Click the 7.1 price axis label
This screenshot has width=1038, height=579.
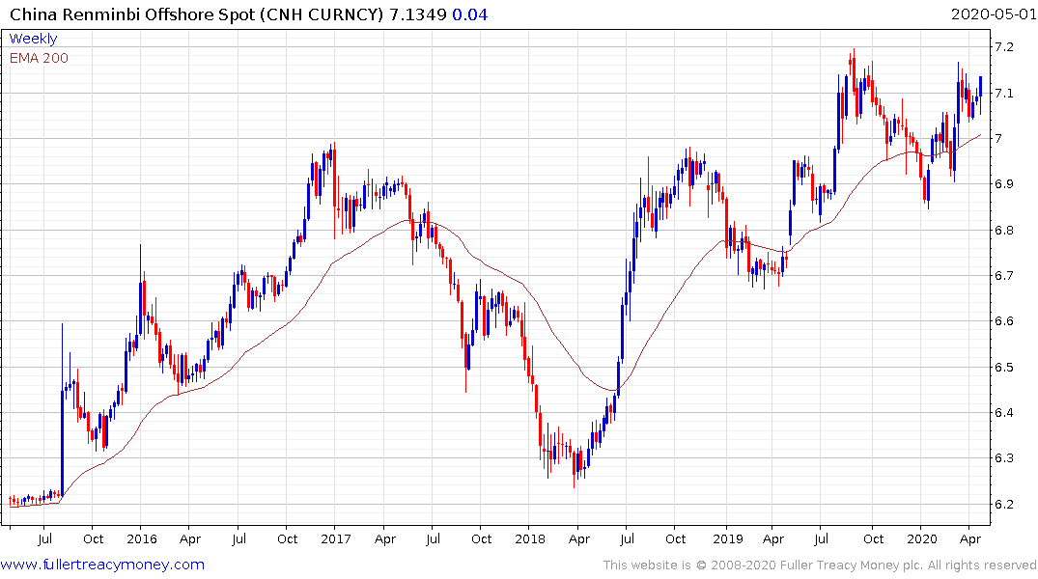click(x=1003, y=94)
